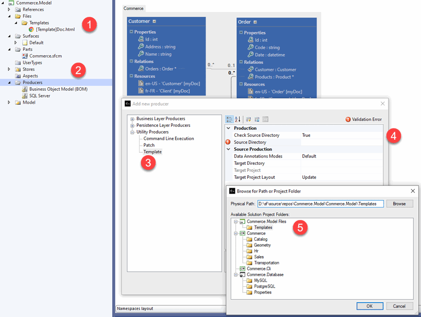Collapse the Order entity box toggle

[255, 22]
